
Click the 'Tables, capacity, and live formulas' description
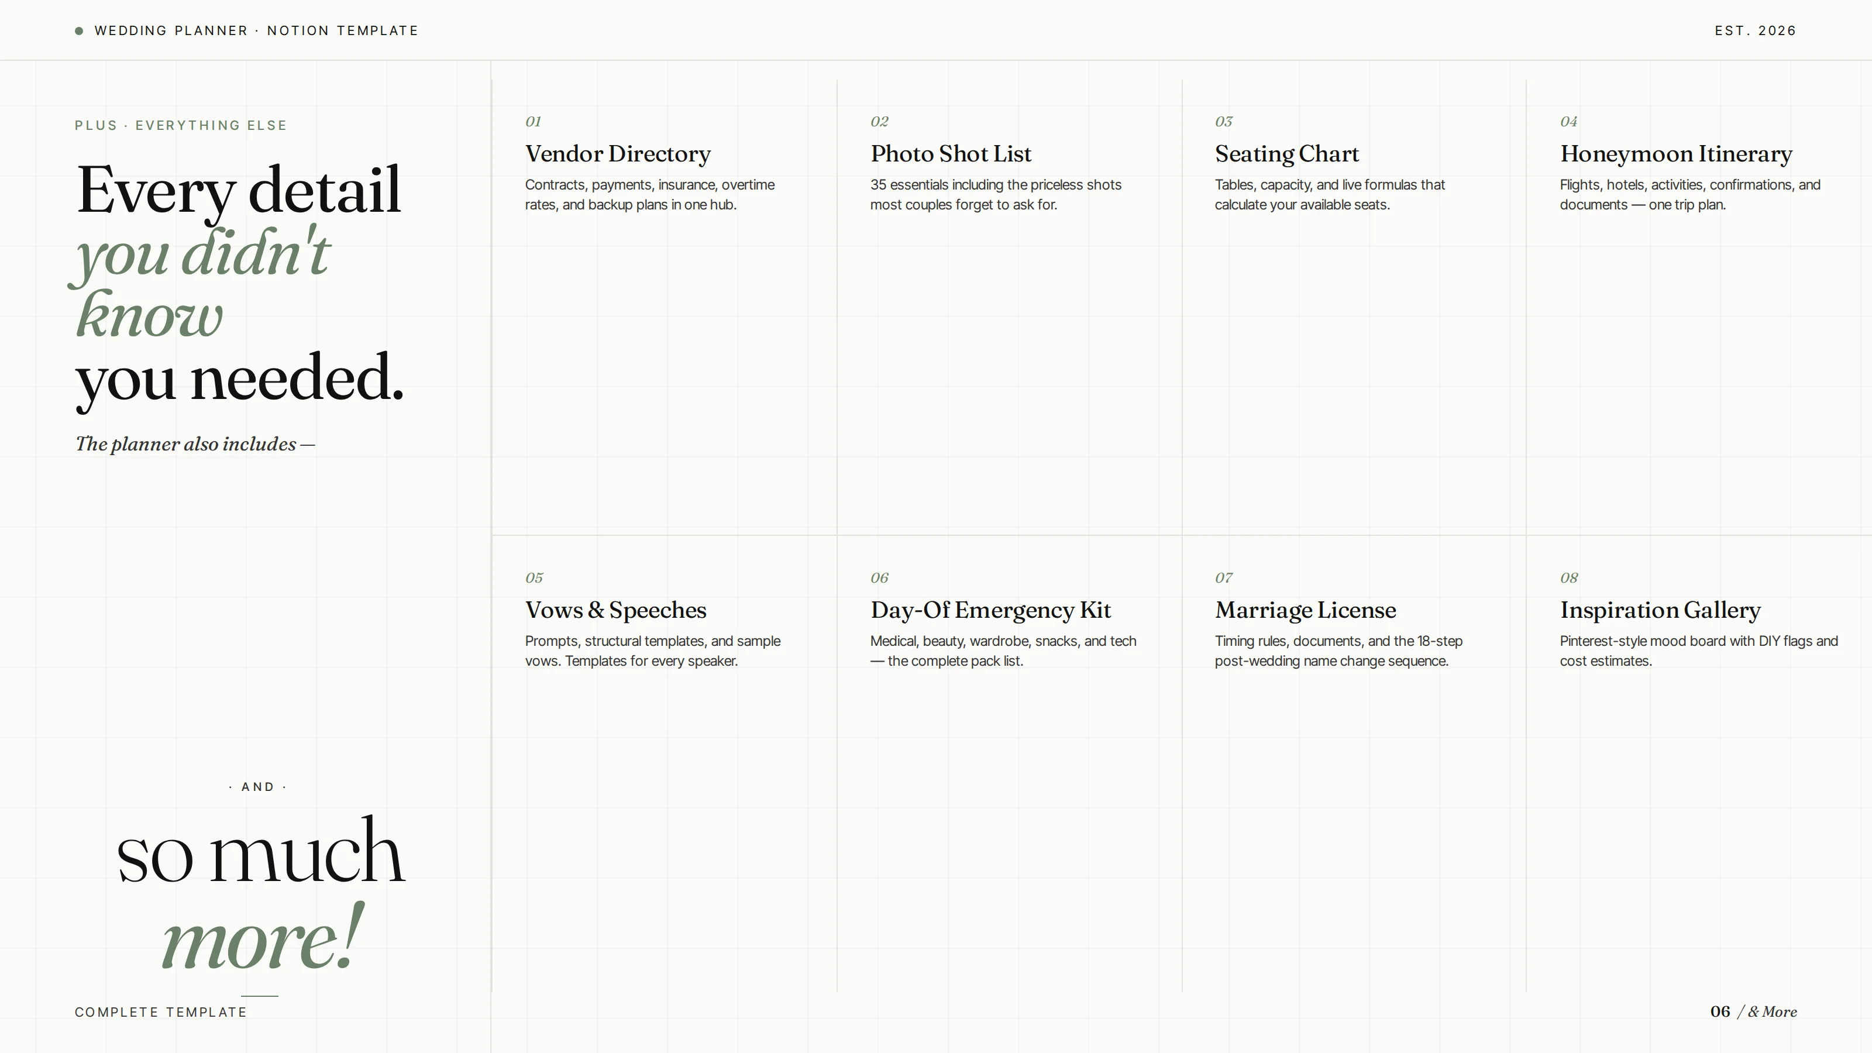click(1330, 195)
